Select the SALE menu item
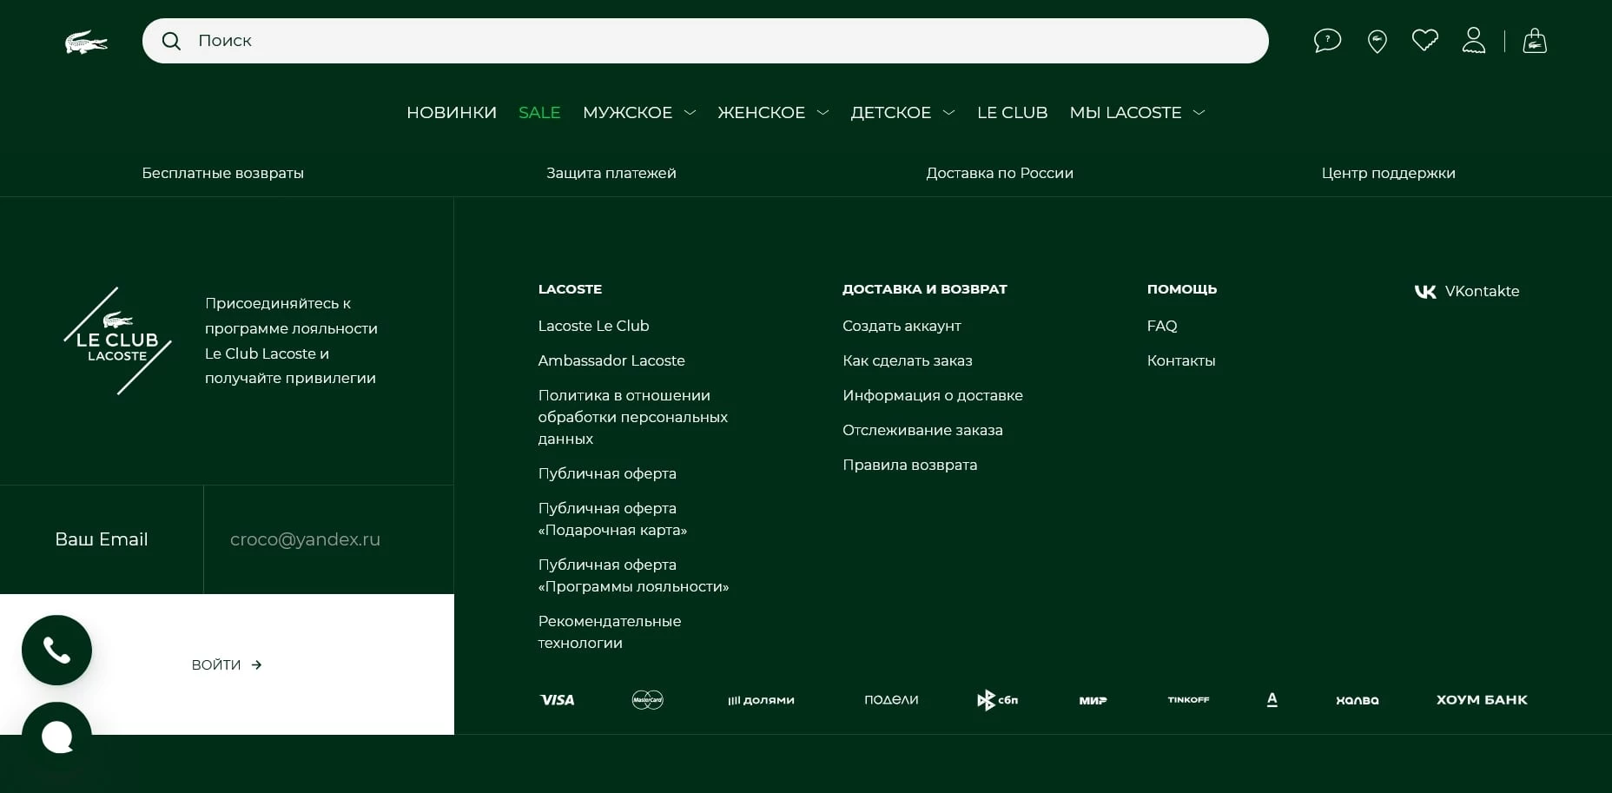 [539, 113]
